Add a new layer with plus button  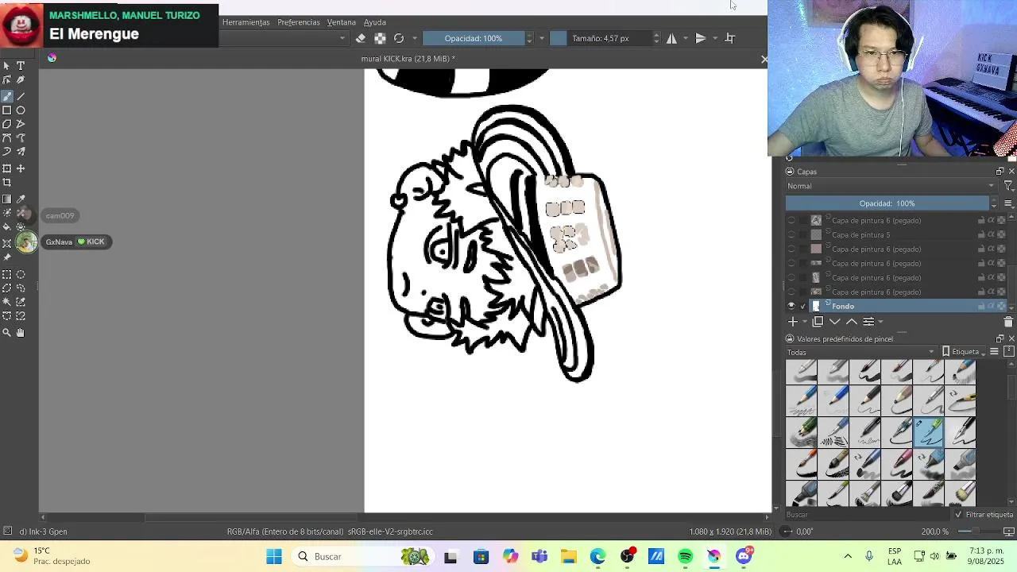792,322
